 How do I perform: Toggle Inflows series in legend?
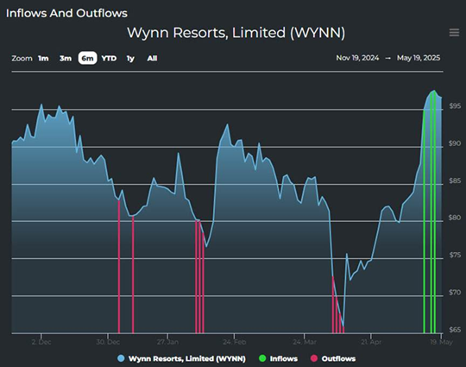coord(278,358)
